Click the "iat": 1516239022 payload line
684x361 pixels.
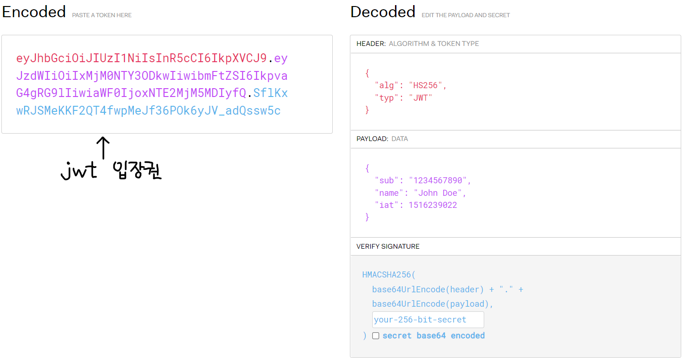pos(416,205)
